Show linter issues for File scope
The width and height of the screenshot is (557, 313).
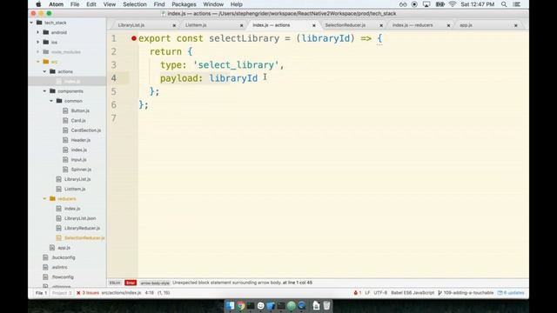41,293
